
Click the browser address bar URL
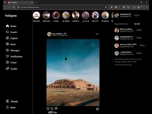point(30,7)
